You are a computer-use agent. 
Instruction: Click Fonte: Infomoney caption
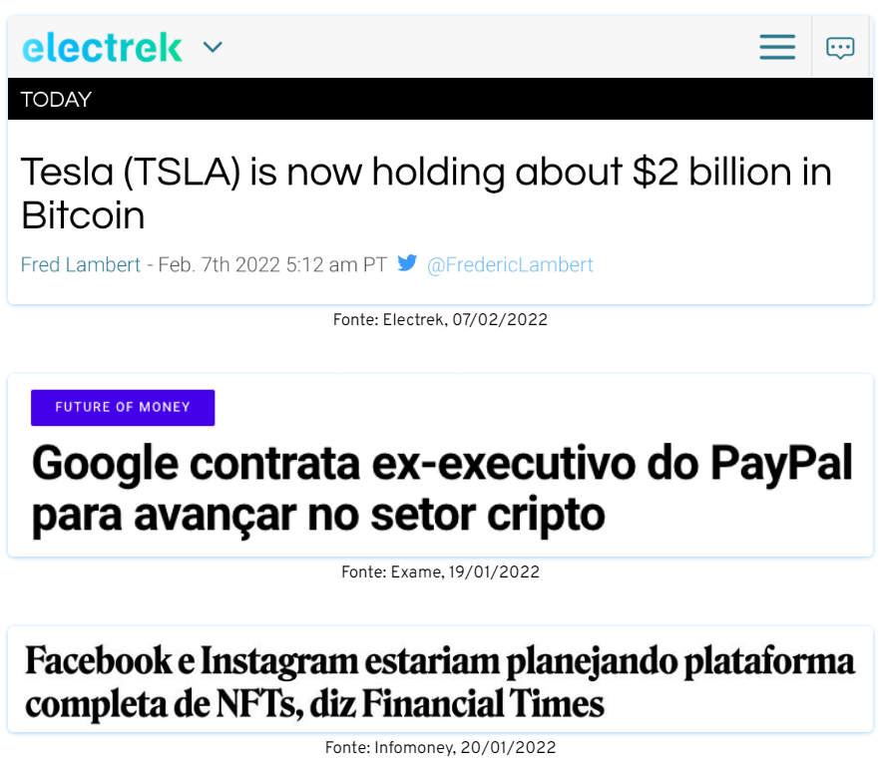point(440,747)
